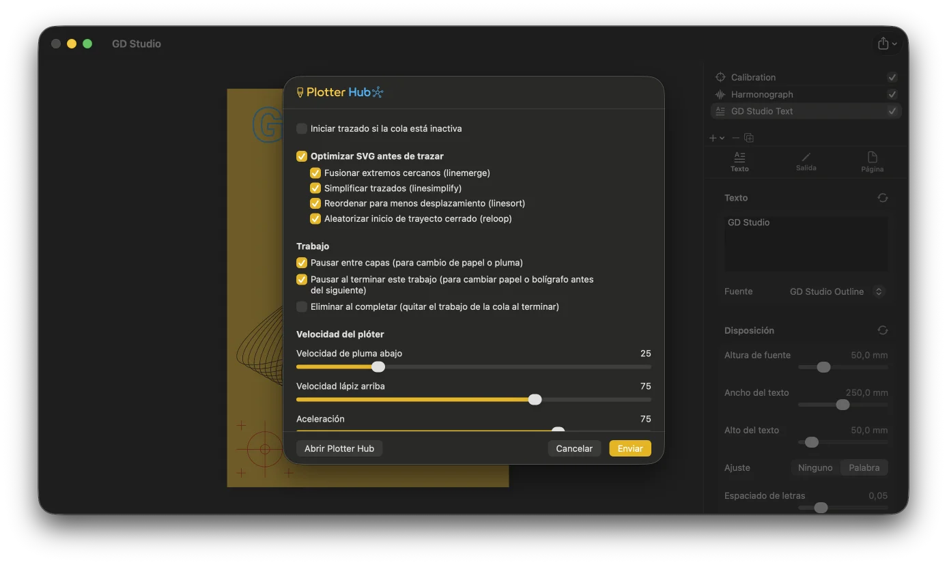The image size is (947, 565).
Task: Uncheck 'Aleatorizar inicio de trayecto cerrado (reloop)'
Action: [x=315, y=219]
